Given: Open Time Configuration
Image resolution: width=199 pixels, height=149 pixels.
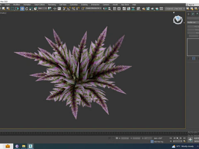Looking at the screenshot, I should pos(184,141).
